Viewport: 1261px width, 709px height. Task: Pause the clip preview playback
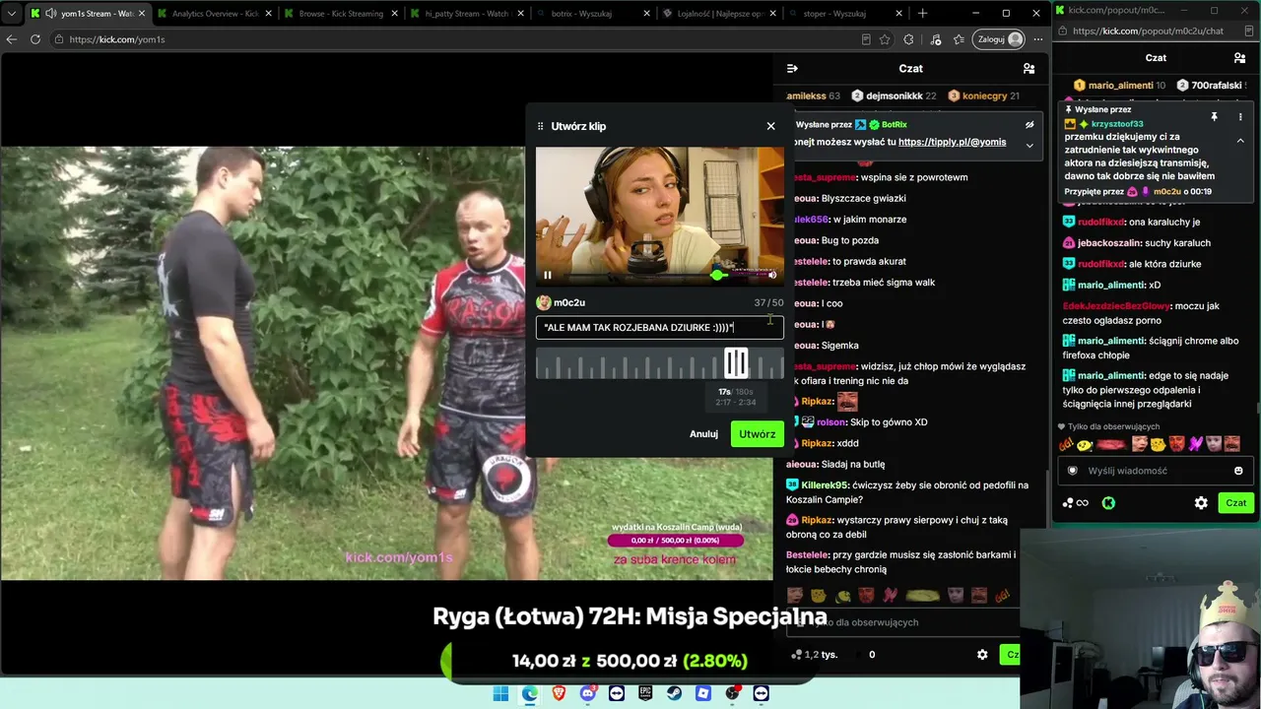point(548,275)
